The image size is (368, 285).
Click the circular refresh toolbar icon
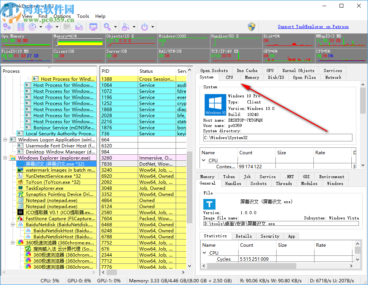point(32,27)
